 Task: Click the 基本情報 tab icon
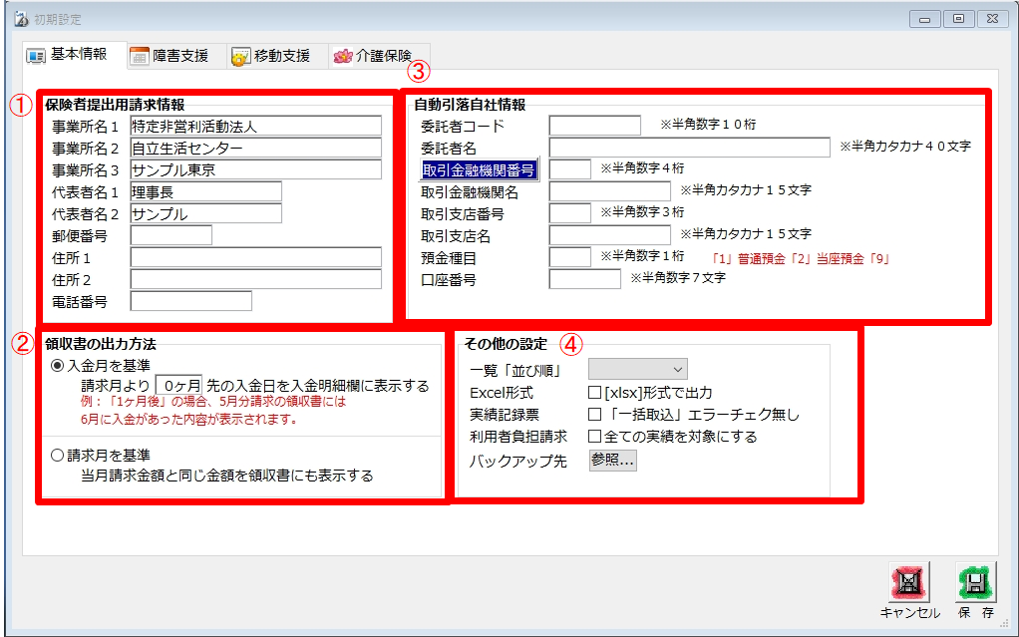(35, 56)
